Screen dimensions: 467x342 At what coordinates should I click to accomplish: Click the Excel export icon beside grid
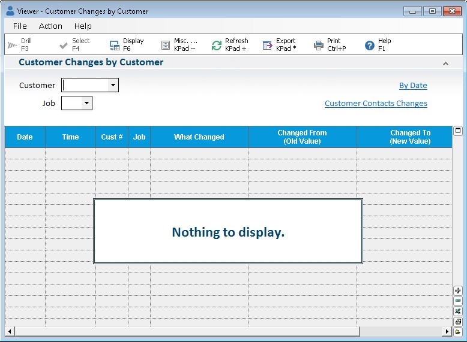pyautogui.click(x=458, y=311)
